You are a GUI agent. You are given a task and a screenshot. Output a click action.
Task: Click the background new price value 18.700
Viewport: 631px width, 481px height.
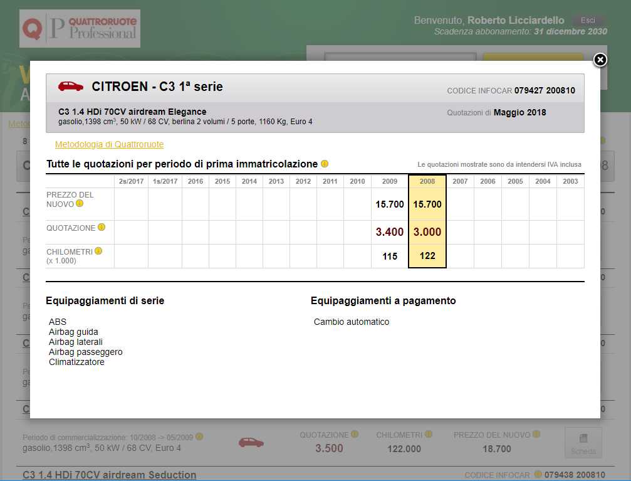(496, 449)
